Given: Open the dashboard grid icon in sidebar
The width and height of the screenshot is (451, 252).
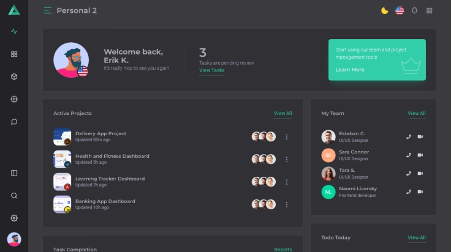Looking at the screenshot, I should [14, 54].
